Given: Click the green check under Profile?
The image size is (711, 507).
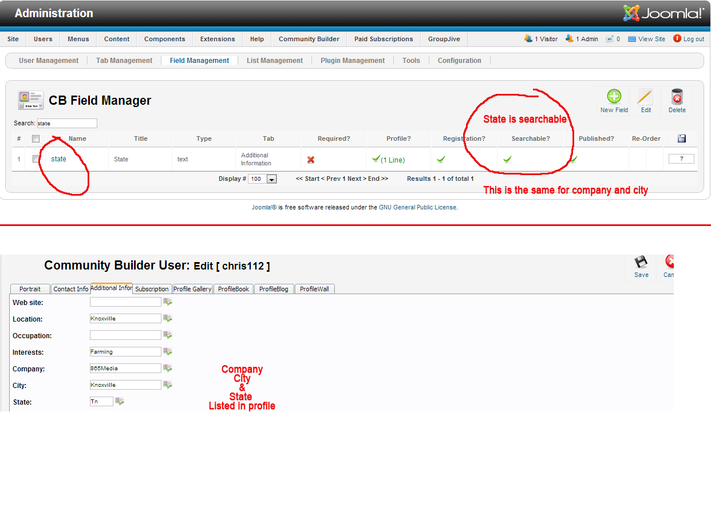Looking at the screenshot, I should 376,159.
